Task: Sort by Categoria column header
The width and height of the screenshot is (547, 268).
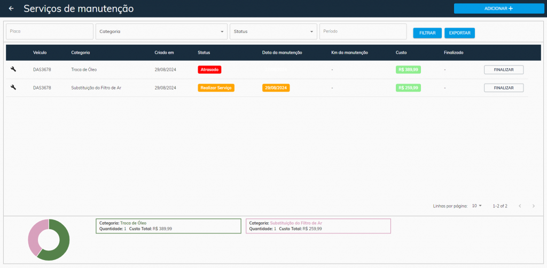Action: tap(81, 53)
